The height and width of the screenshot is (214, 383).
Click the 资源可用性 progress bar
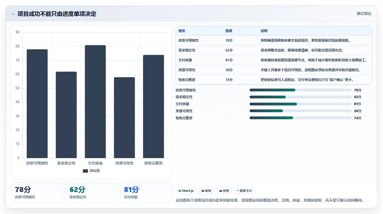coord(301,111)
